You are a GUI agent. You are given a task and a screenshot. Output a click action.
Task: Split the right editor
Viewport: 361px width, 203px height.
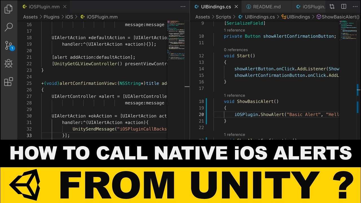tap(344, 6)
